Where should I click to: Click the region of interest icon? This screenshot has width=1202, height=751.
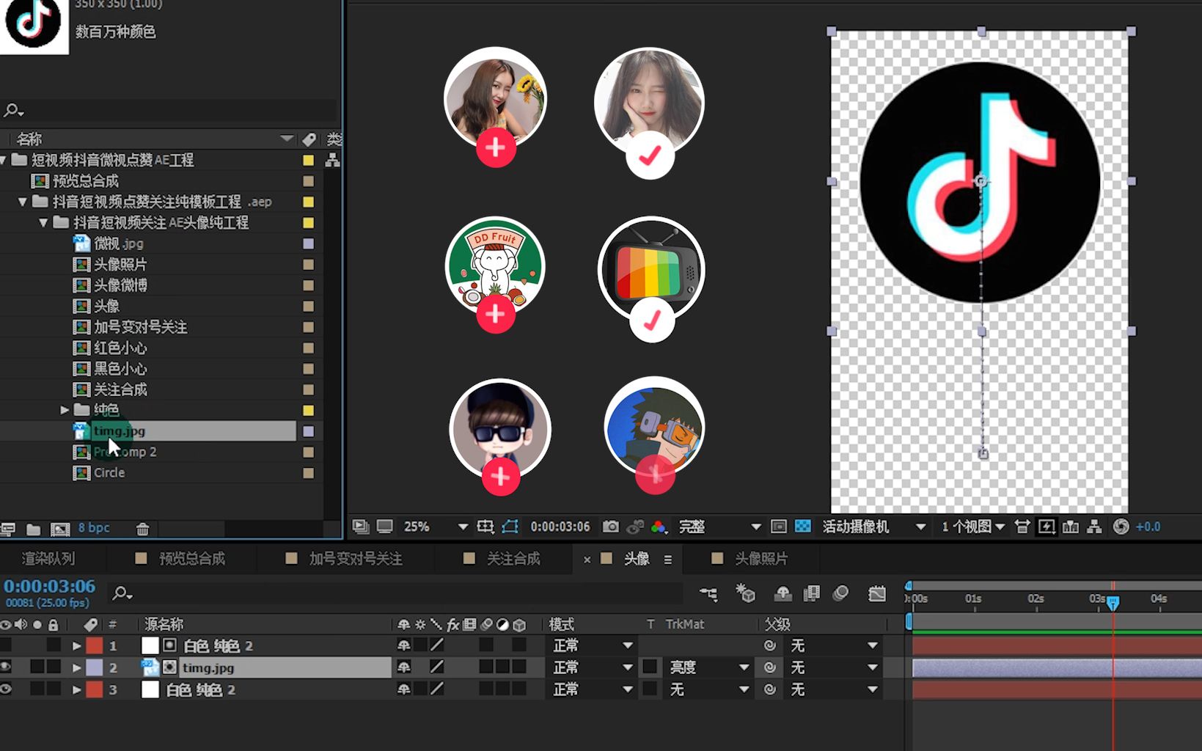(x=778, y=527)
